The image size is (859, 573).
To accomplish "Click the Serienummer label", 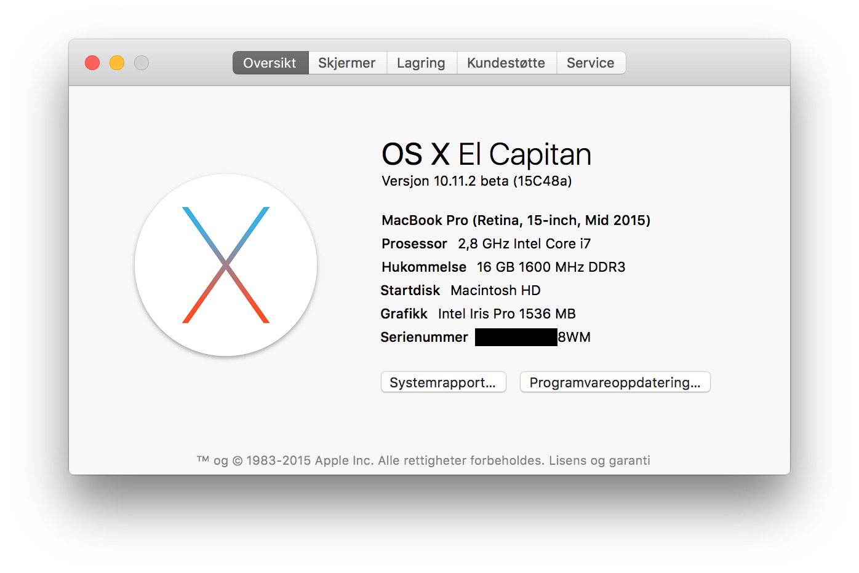I will pyautogui.click(x=424, y=338).
